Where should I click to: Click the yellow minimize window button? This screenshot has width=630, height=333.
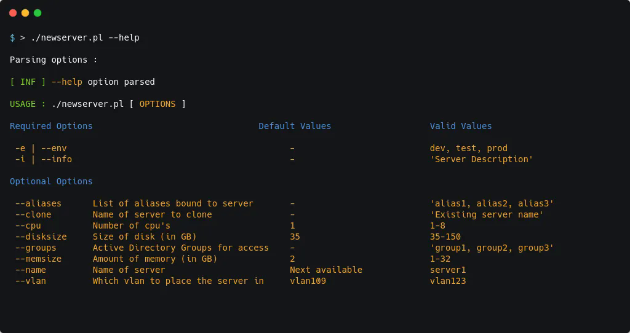point(25,13)
